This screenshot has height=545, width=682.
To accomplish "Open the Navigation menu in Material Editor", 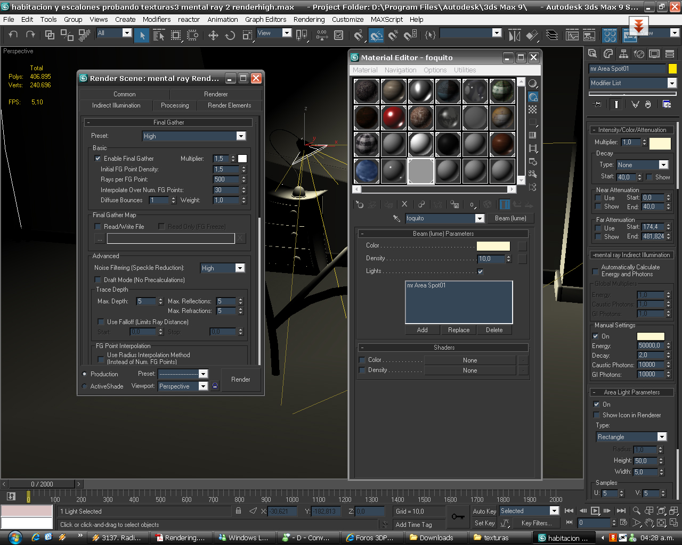I will (401, 70).
